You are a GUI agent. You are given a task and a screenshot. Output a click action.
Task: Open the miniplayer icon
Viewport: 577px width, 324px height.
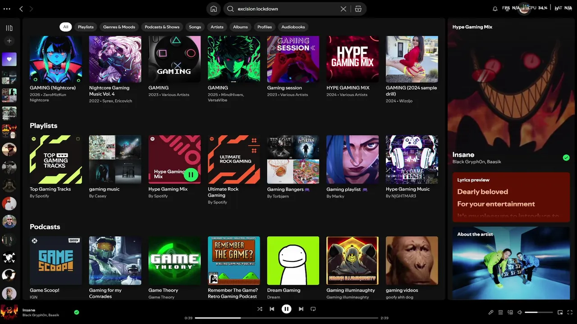click(x=560, y=312)
